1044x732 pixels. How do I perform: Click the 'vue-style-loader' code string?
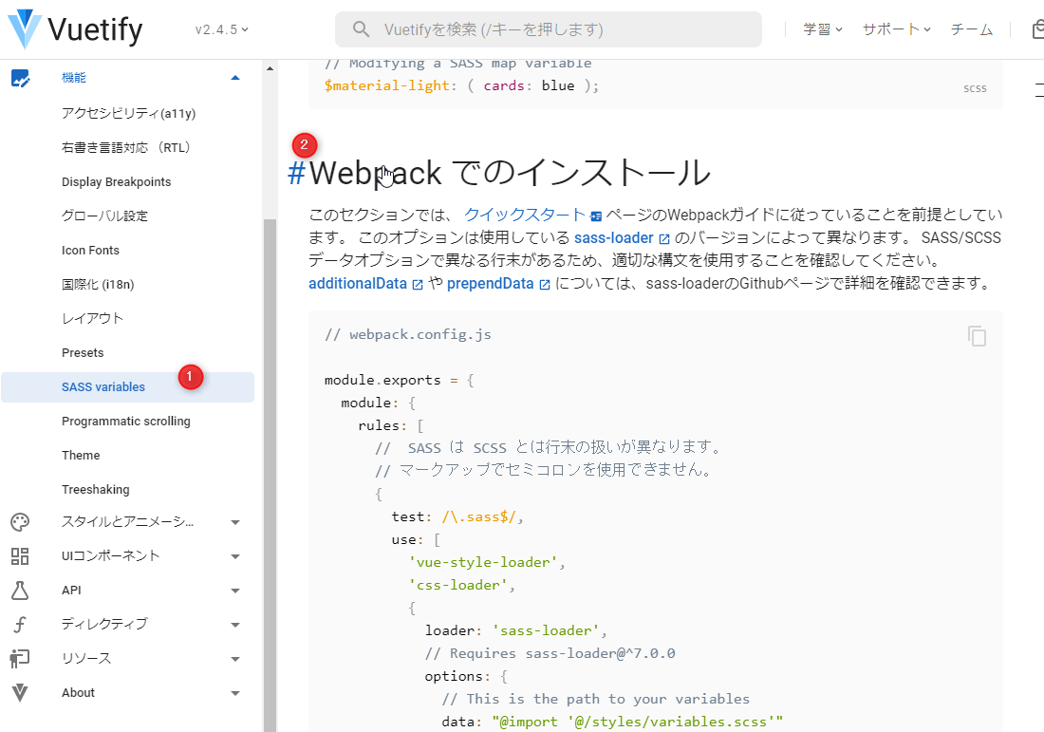483,562
